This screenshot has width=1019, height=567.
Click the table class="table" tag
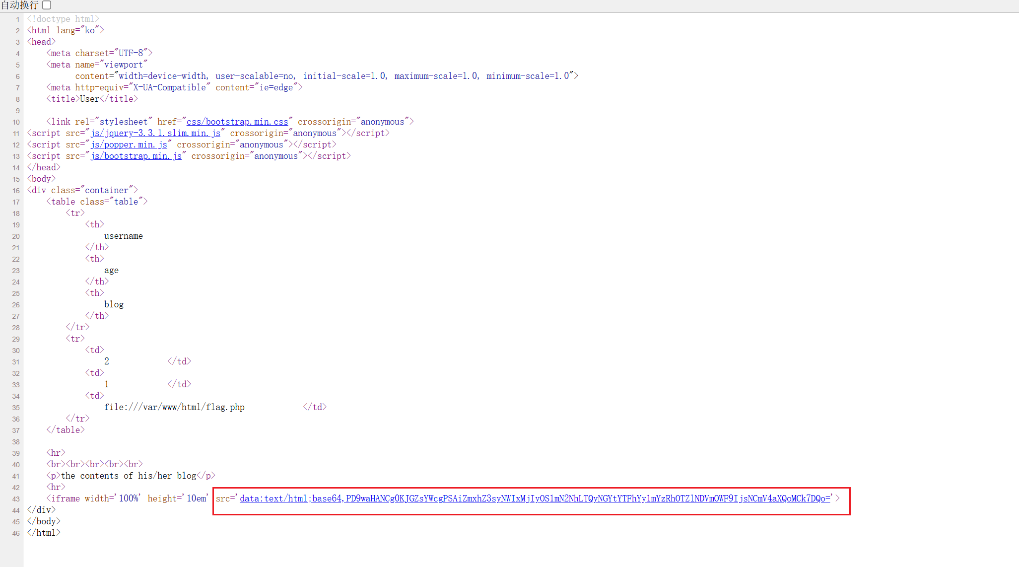click(x=97, y=202)
